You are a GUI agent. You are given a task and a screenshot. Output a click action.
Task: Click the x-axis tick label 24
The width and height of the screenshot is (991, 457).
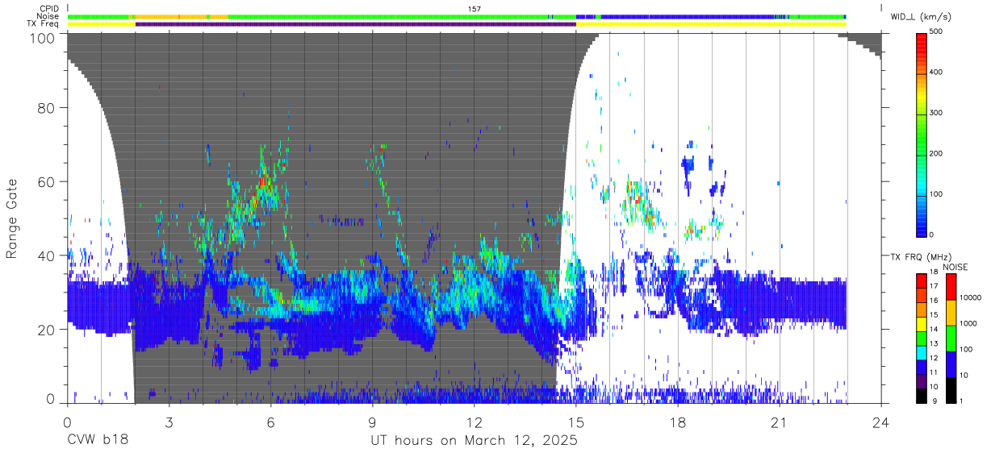tap(881, 422)
